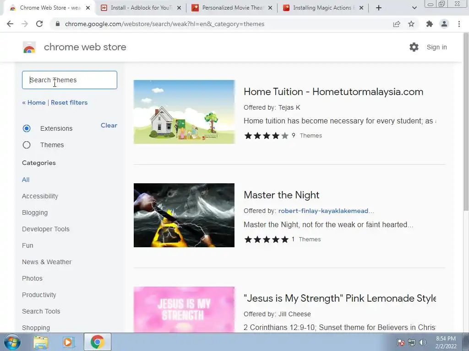Click the chrome web store heading text
469x351 pixels.
point(85,47)
